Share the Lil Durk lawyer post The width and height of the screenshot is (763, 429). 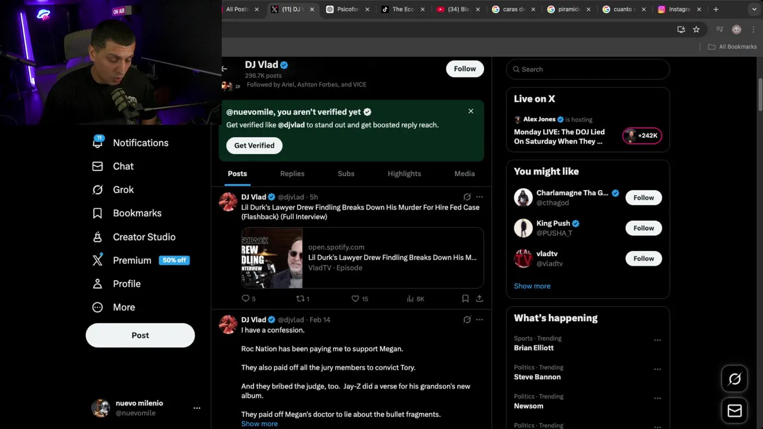479,299
